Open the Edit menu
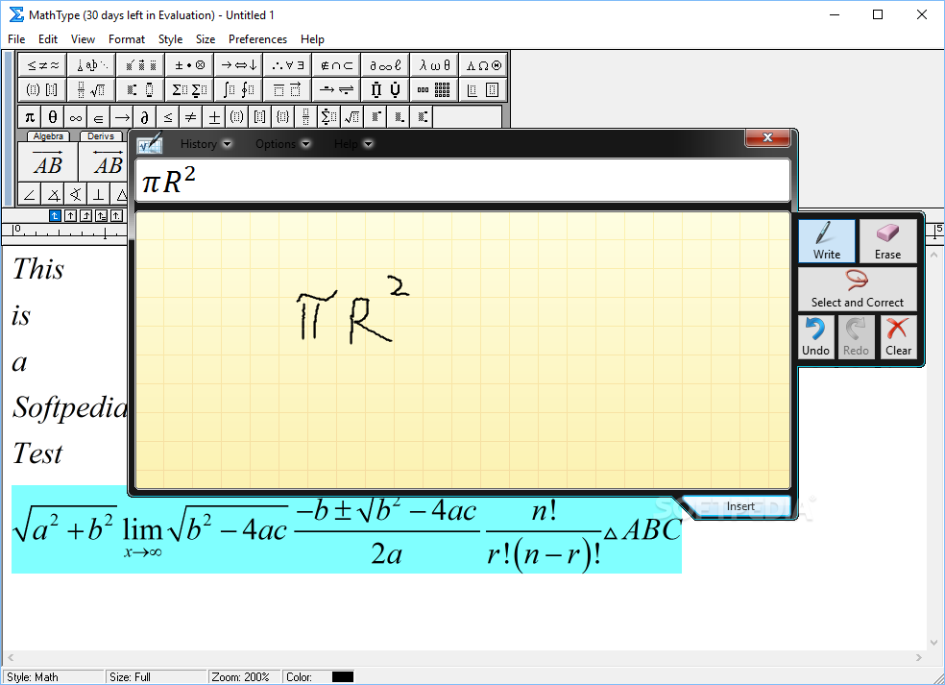 pyautogui.click(x=48, y=39)
